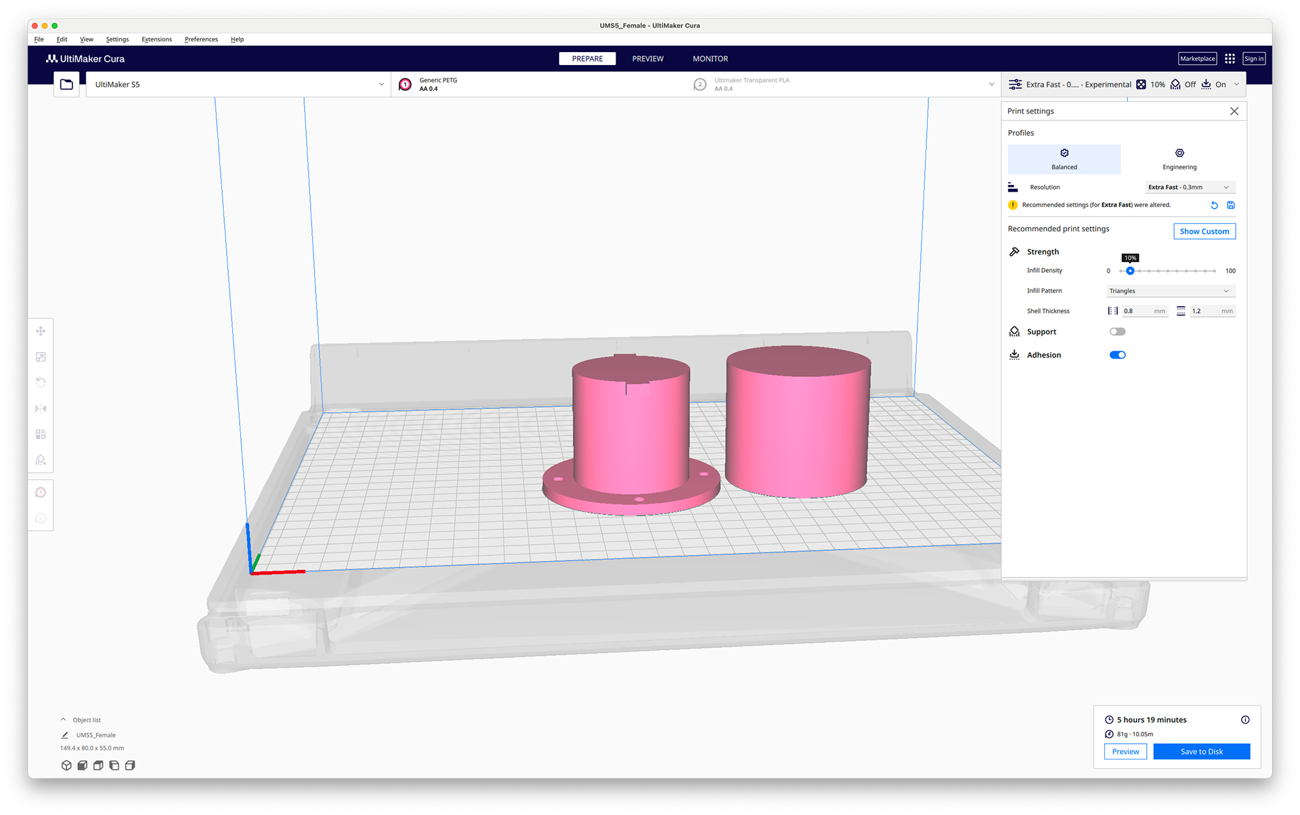Image resolution: width=1300 pixels, height=815 pixels.
Task: Click the Sign in button
Action: click(x=1254, y=59)
